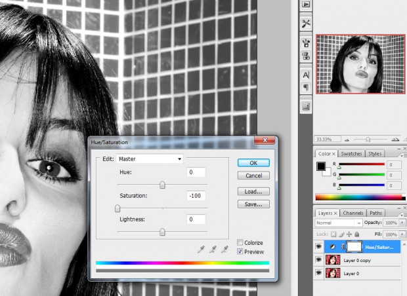Image resolution: width=407 pixels, height=296 pixels.
Task: Select the add-to-sample eyedropper
Action: tap(213, 250)
